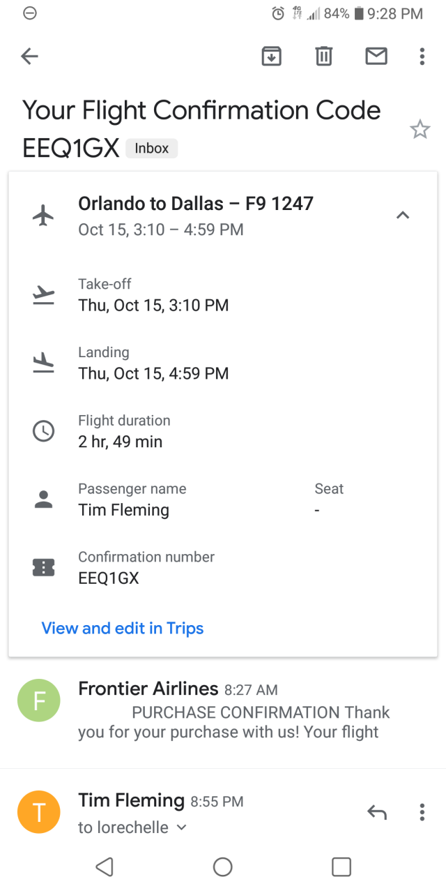Tap the flight duration clock icon
446x893 pixels.
(43, 431)
